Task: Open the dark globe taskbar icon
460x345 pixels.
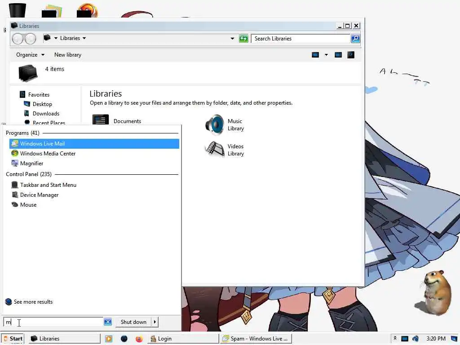Action: 124,339
